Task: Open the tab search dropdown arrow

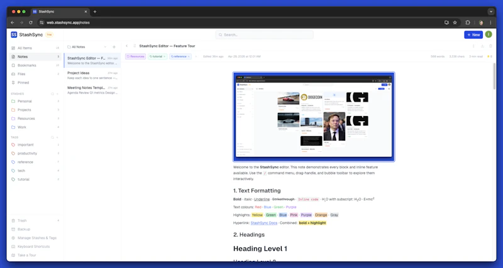Action: [491, 11]
